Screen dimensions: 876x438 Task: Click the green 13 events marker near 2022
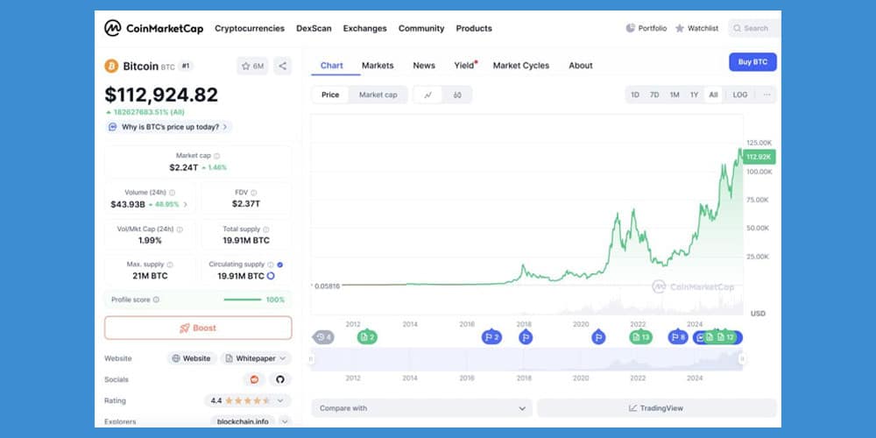[641, 337]
